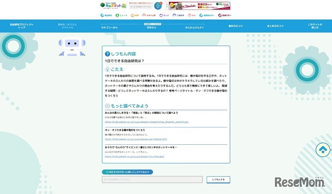Open かんたんけんさく
Image resolution: width=332 pixels, height=194 pixels.
pyautogui.click(x=195, y=27)
